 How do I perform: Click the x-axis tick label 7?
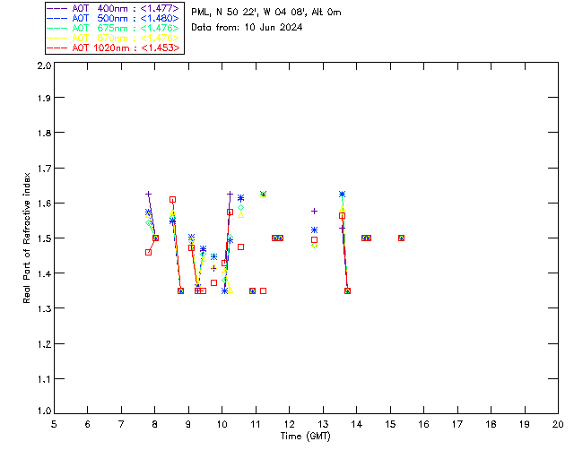click(121, 424)
